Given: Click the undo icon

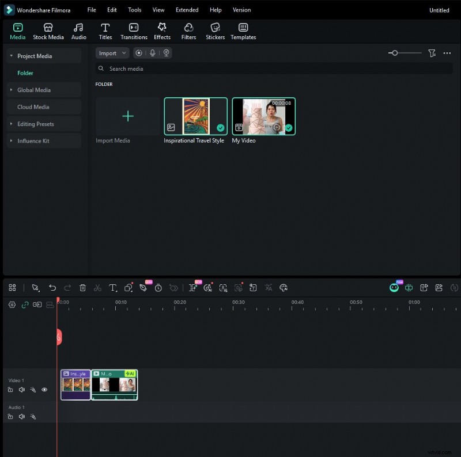Looking at the screenshot, I should [52, 288].
